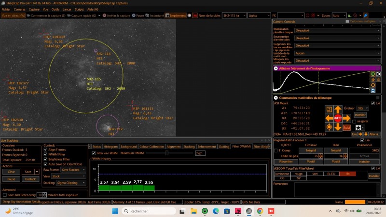
Task: Open the Cameras menu
Action: click(19, 9)
